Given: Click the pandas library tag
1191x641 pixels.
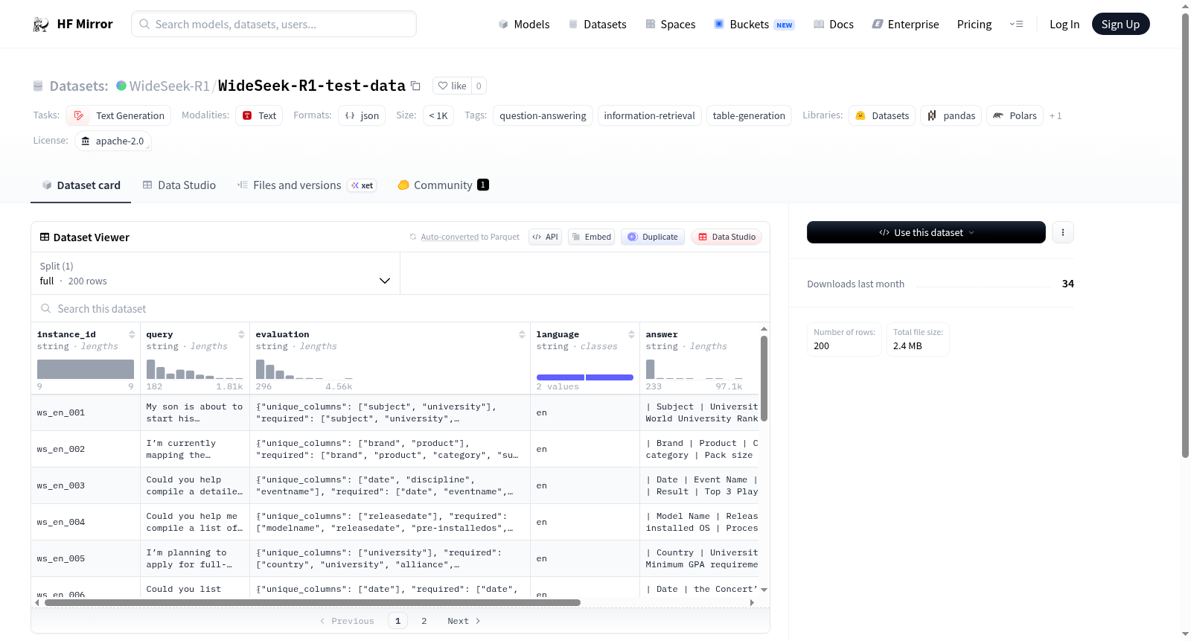Looking at the screenshot, I should pos(951,115).
